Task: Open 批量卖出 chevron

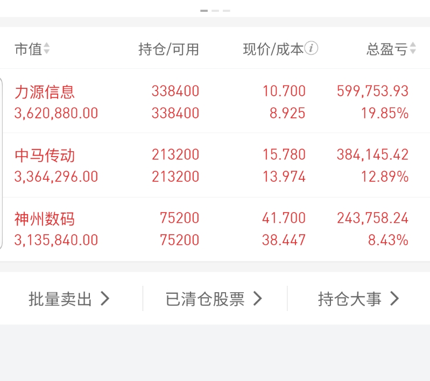Action: (x=105, y=299)
